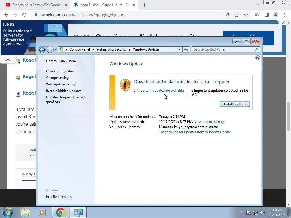Click the AdChoices triangle icon
This screenshot has width=291, height=218.
click(x=279, y=22)
